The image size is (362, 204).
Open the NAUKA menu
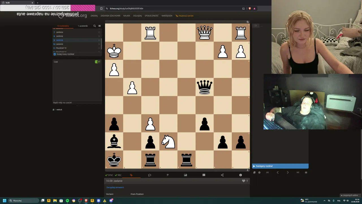pos(127,16)
